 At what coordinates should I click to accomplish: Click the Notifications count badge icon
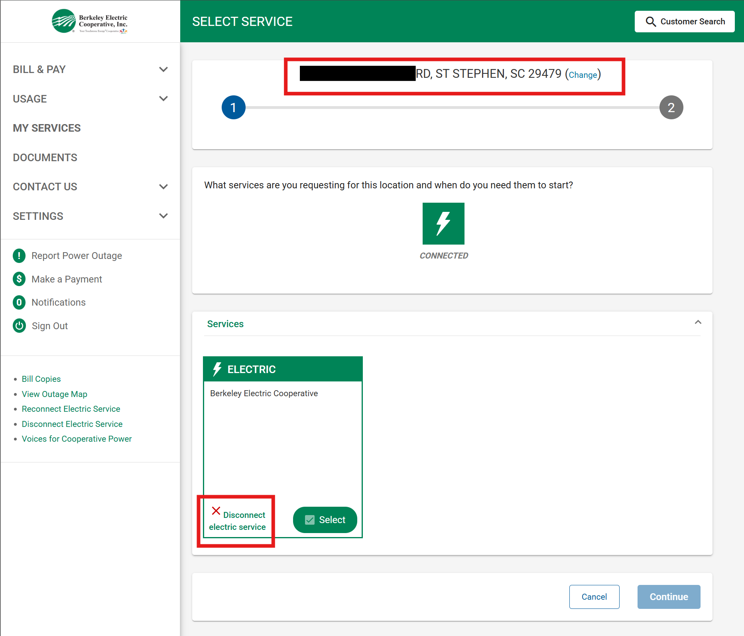coord(19,302)
